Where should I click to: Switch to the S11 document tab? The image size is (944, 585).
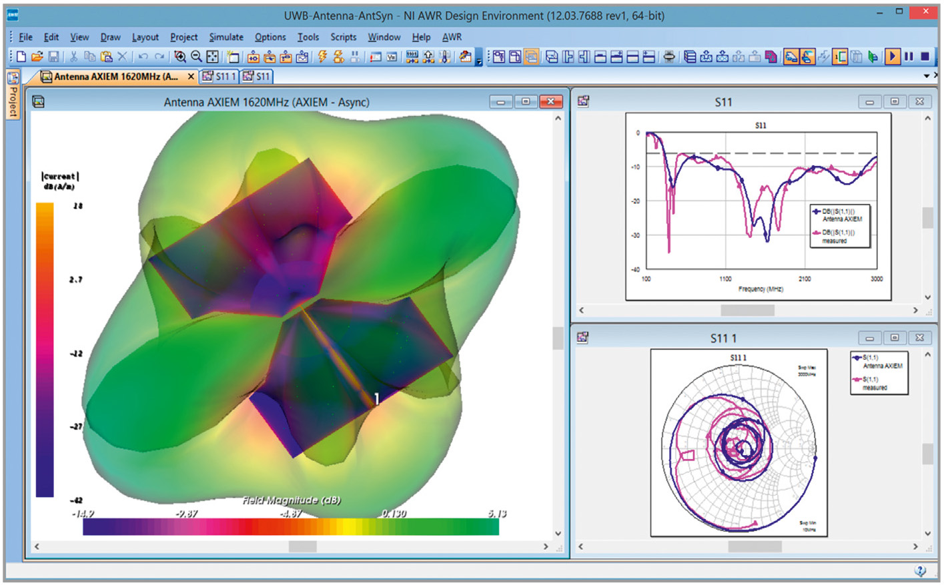257,77
